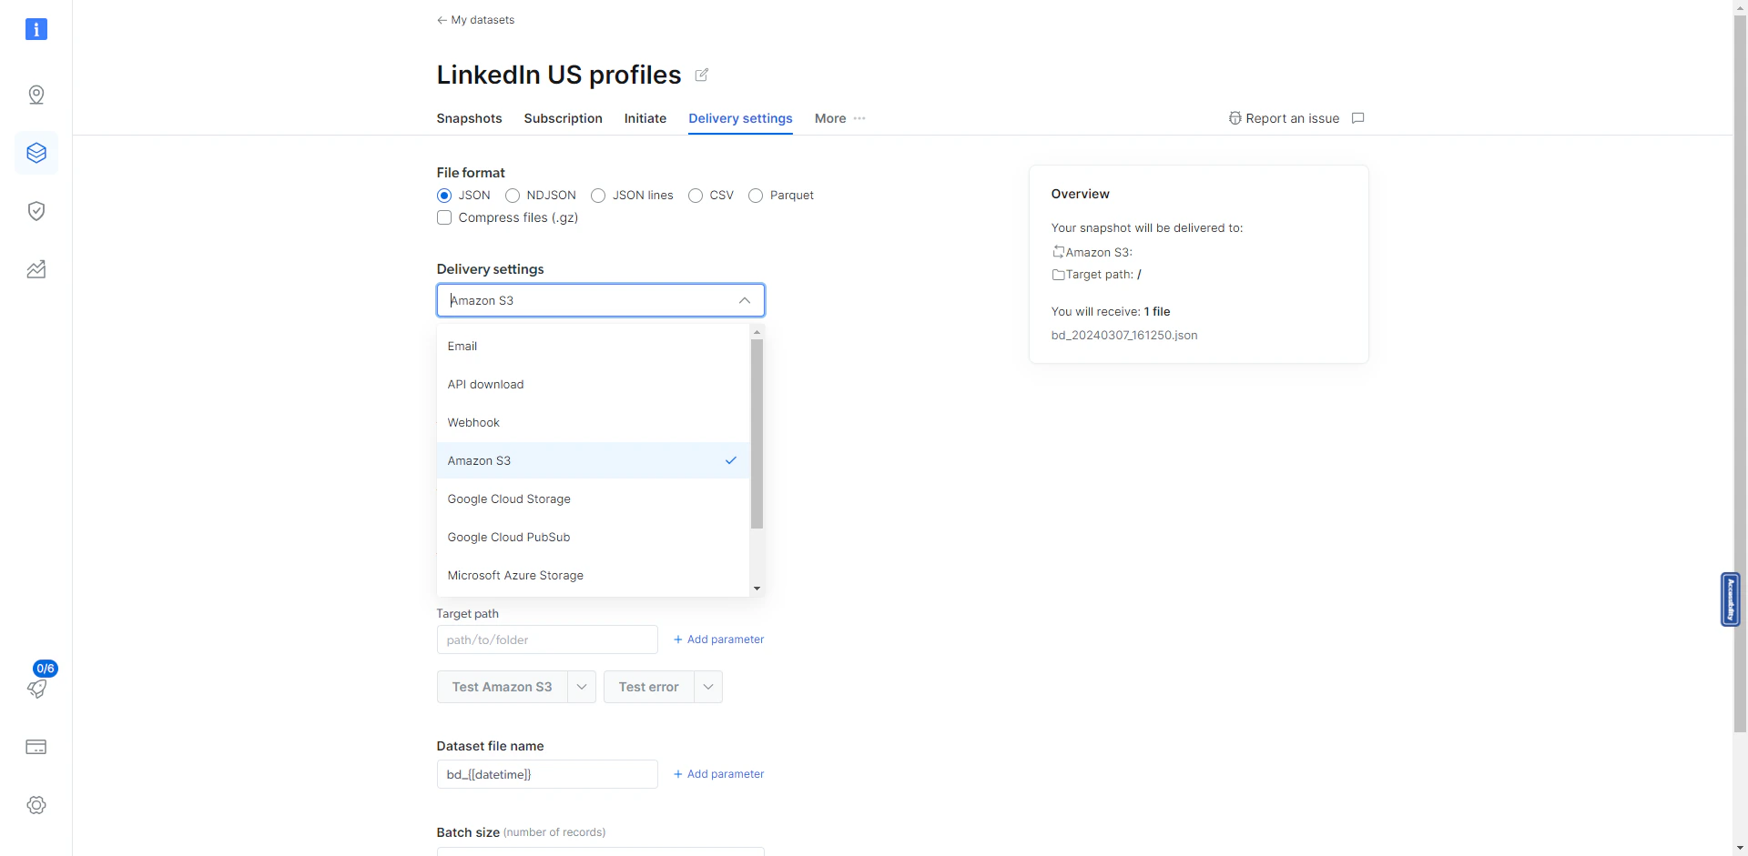Click the Test error button
The image size is (1748, 856).
click(x=648, y=687)
